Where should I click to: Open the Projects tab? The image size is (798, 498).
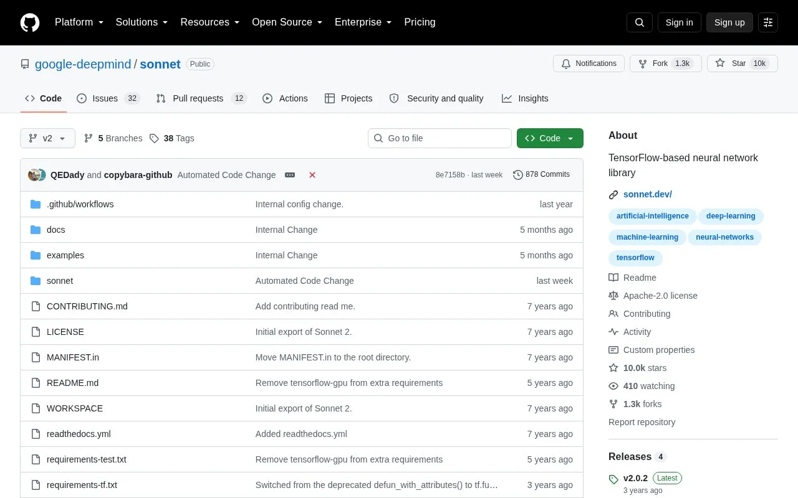(x=349, y=98)
